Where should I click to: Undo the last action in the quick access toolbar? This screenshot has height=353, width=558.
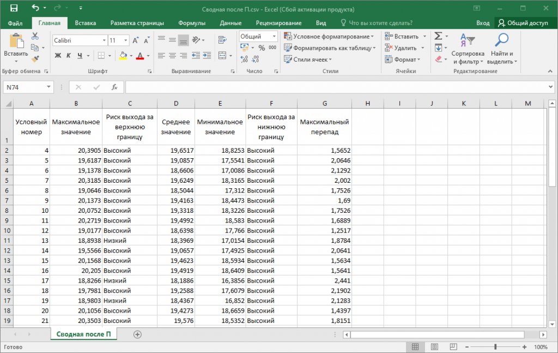35,8
